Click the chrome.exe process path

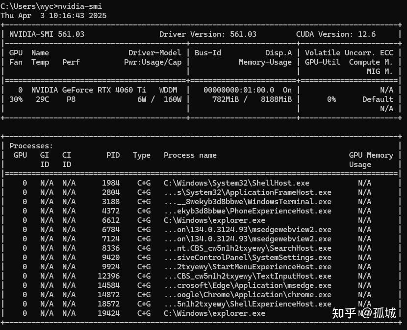[248, 295]
